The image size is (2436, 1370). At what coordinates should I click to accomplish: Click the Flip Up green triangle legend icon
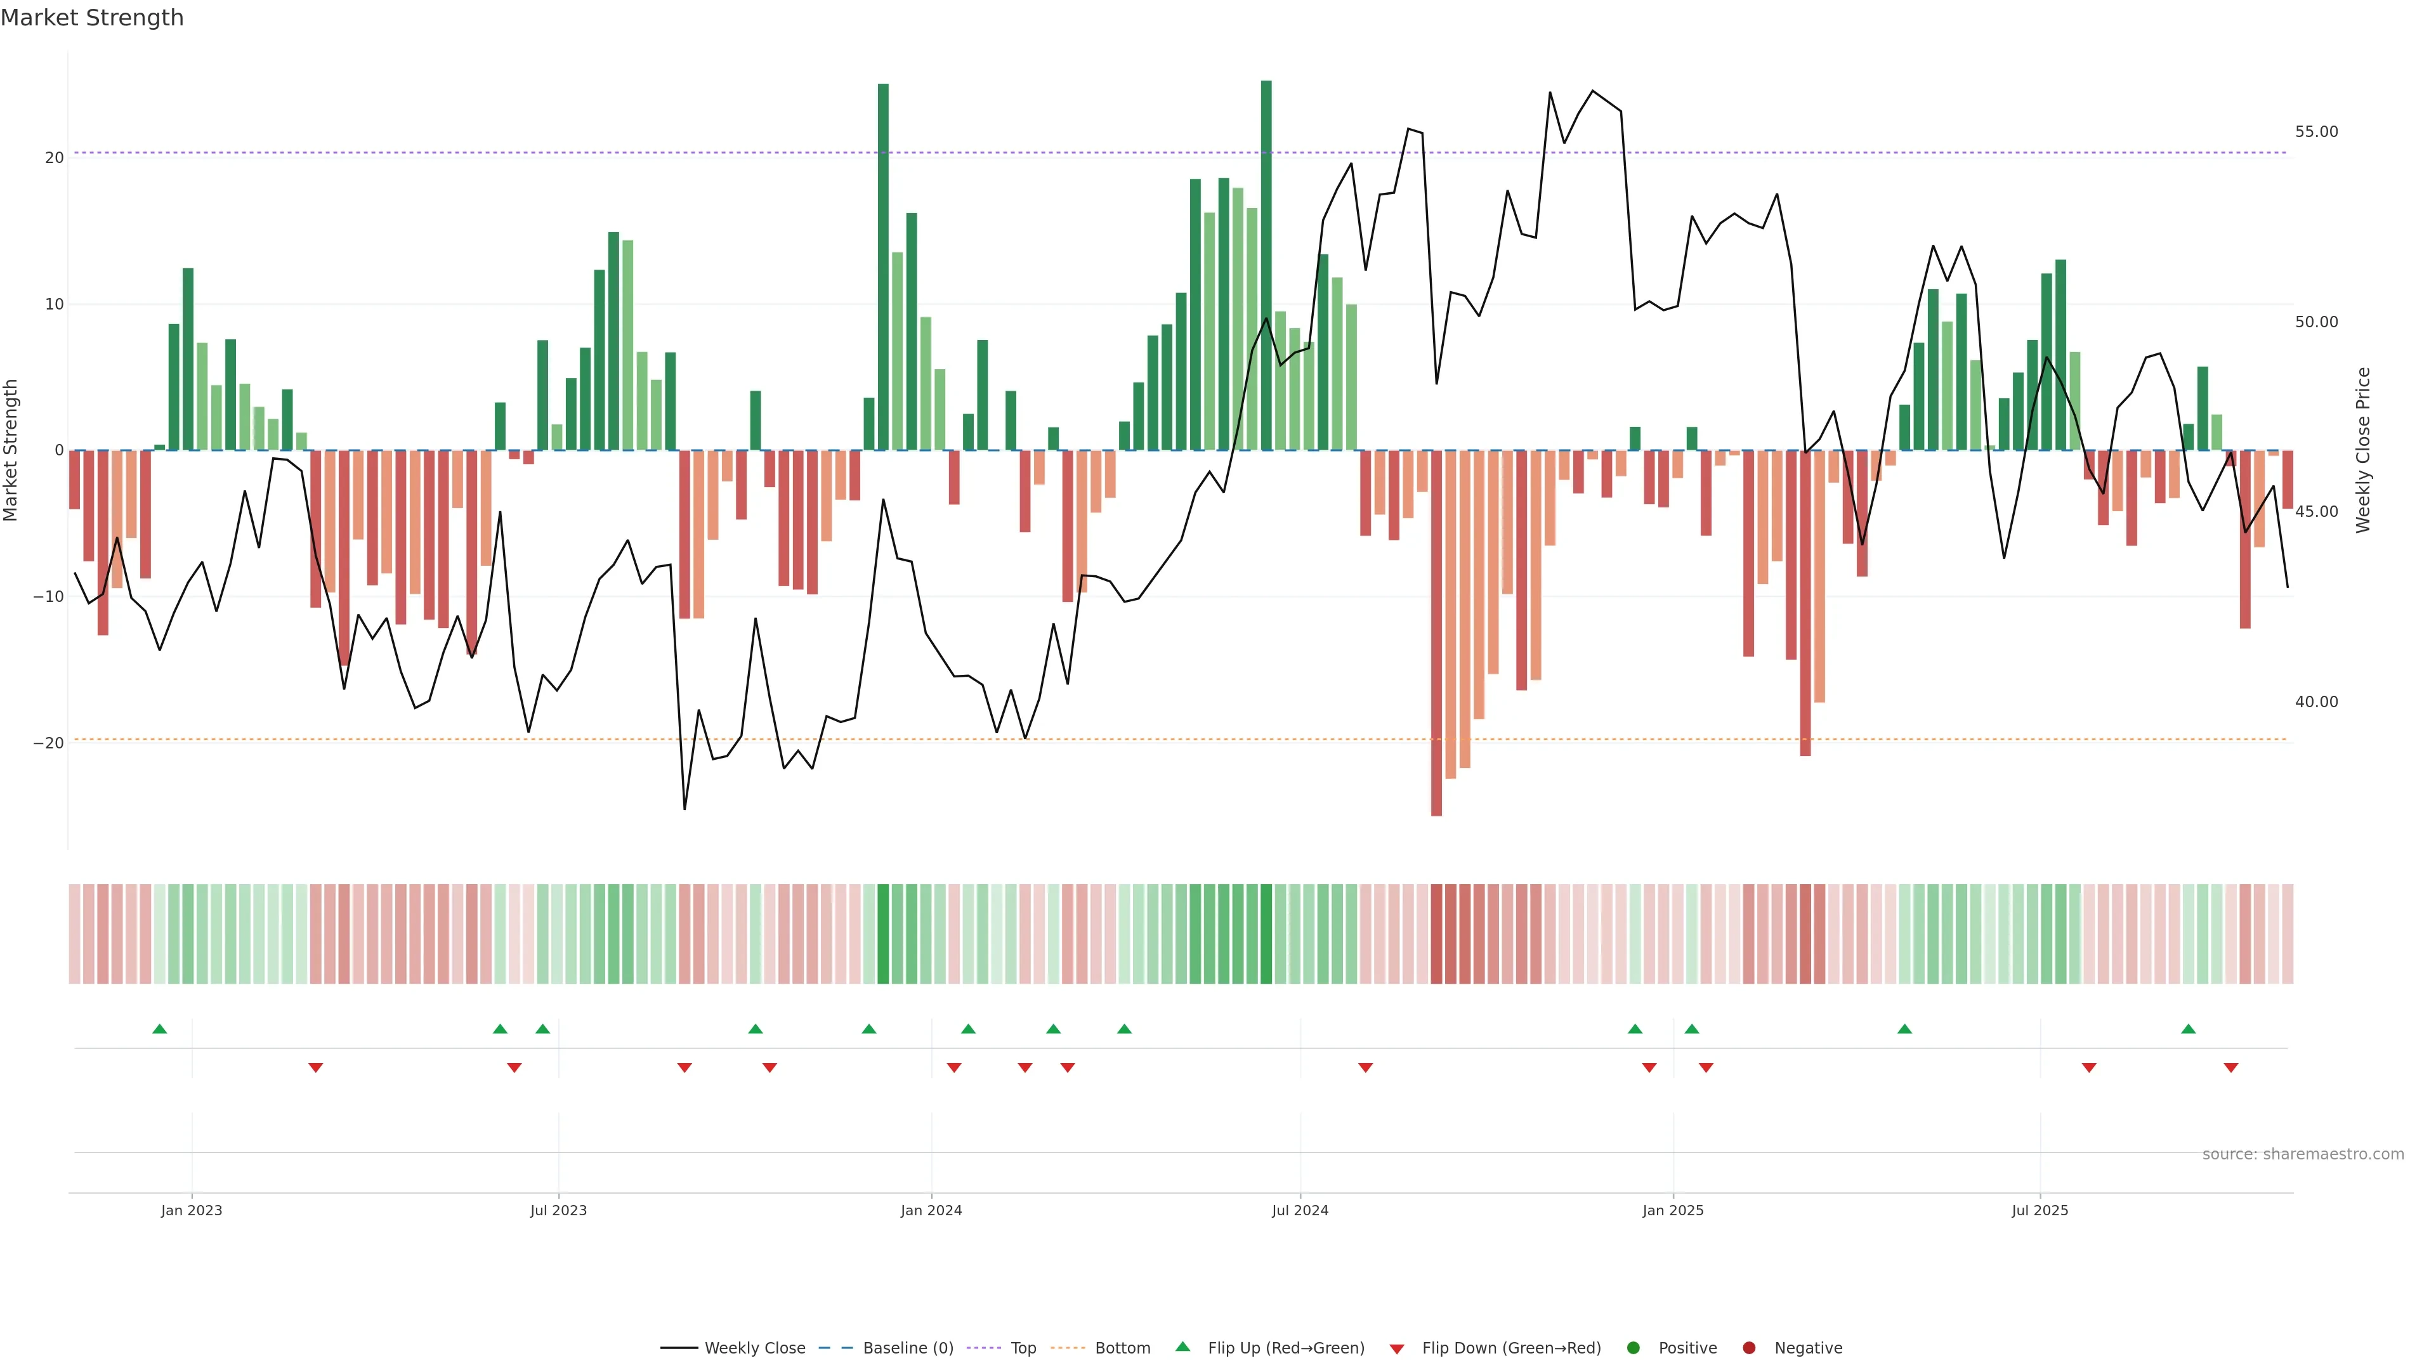pyautogui.click(x=1182, y=1347)
